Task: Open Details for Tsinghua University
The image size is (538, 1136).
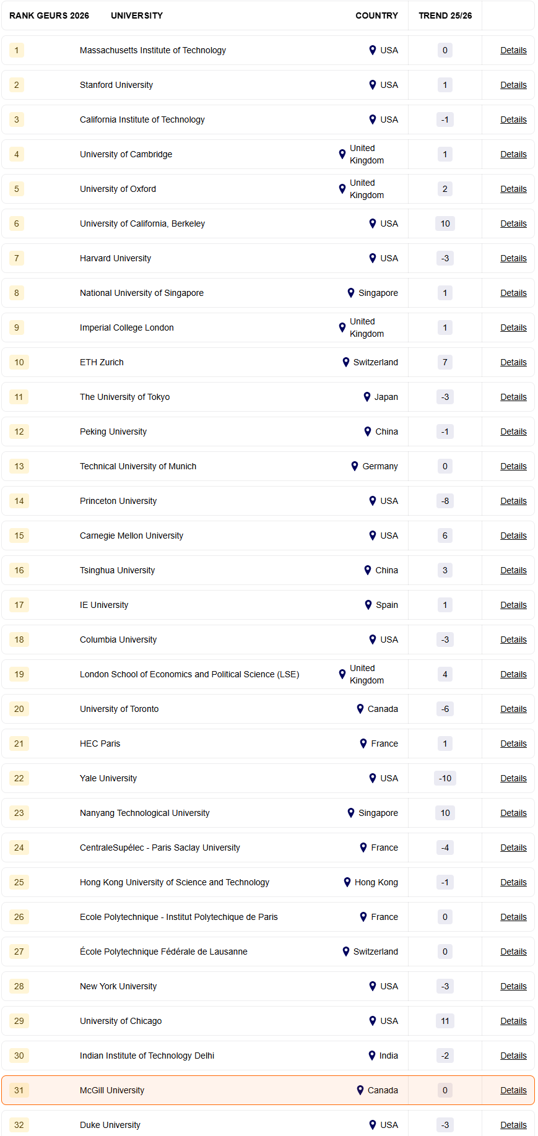Action: pyautogui.click(x=513, y=570)
